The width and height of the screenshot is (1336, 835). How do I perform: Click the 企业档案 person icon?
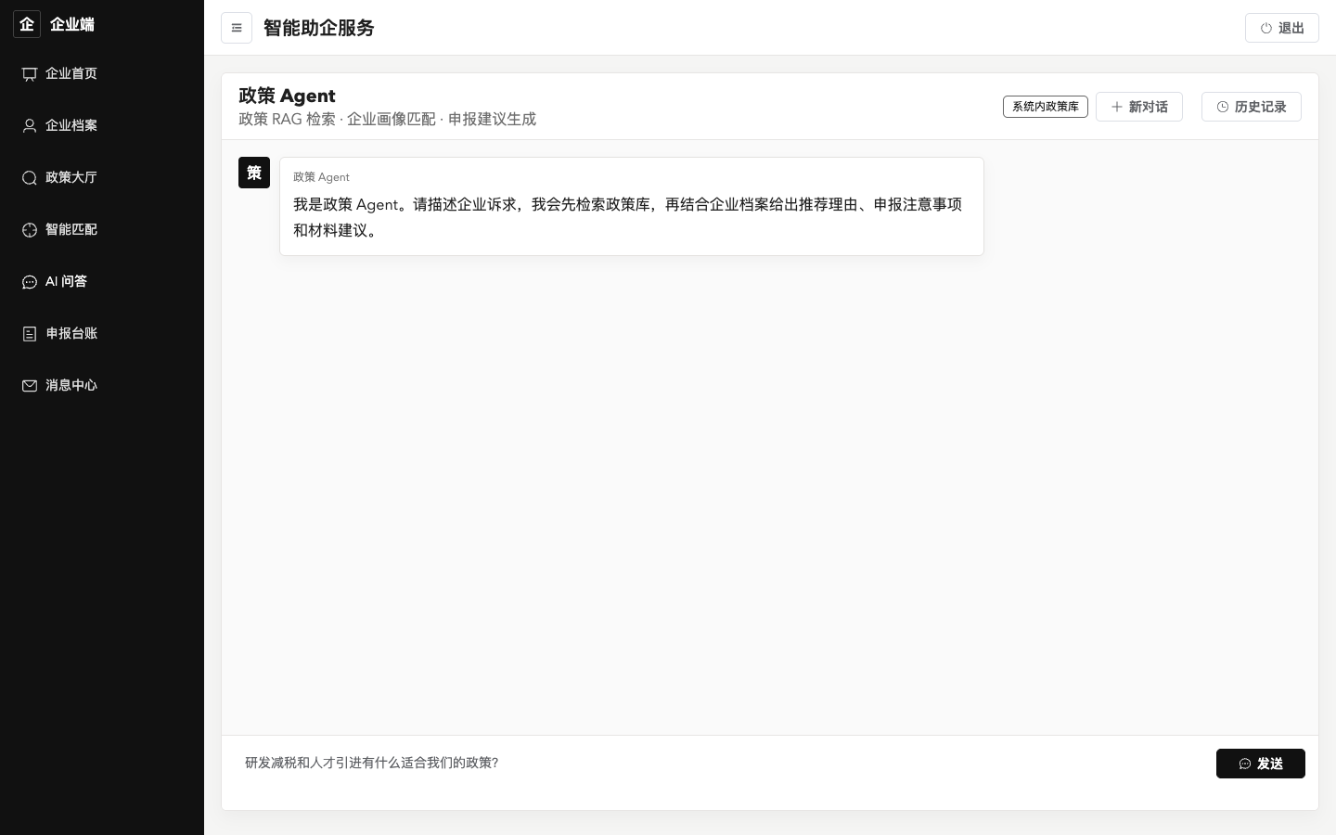[x=30, y=126]
